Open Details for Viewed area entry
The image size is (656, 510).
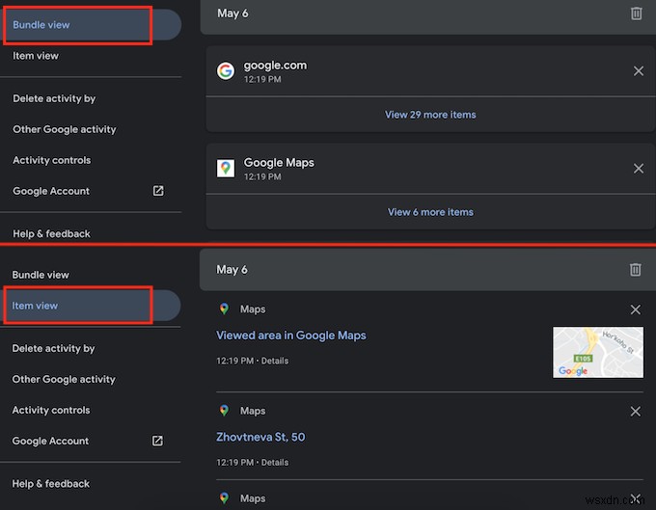pyautogui.click(x=275, y=361)
